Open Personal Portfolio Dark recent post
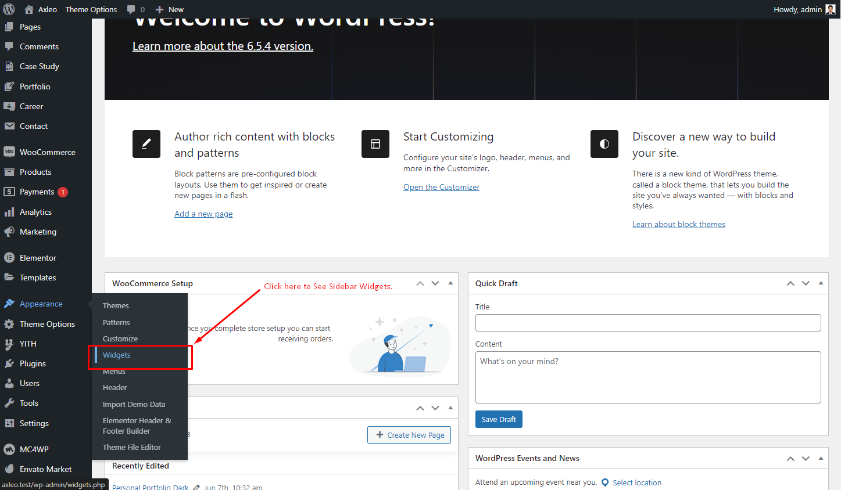 pos(150,487)
